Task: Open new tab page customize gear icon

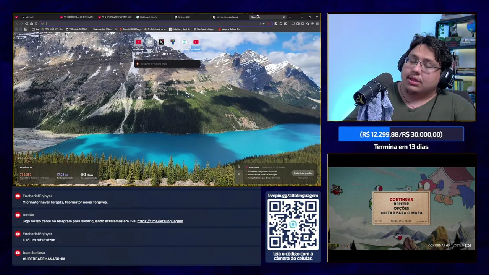Action: click(x=314, y=39)
